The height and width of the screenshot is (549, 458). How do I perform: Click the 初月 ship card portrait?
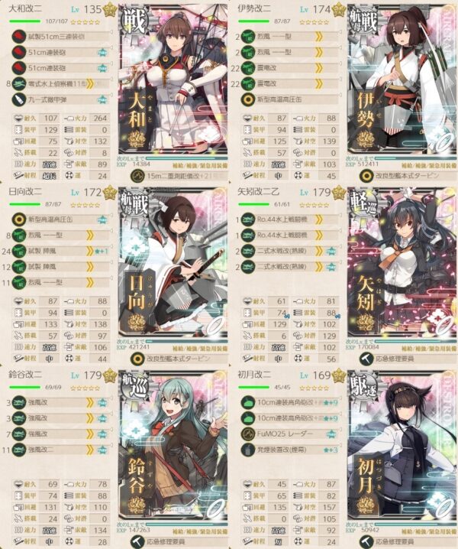click(401, 445)
